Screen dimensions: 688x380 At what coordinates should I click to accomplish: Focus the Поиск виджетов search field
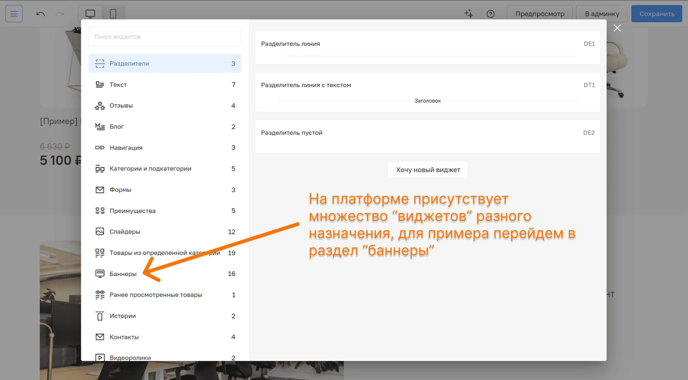[x=165, y=37]
